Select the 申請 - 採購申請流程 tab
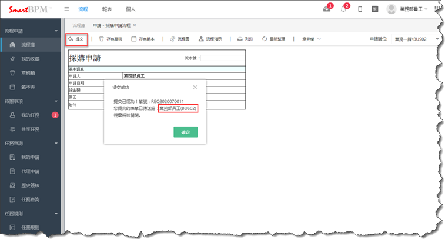 click(x=112, y=25)
